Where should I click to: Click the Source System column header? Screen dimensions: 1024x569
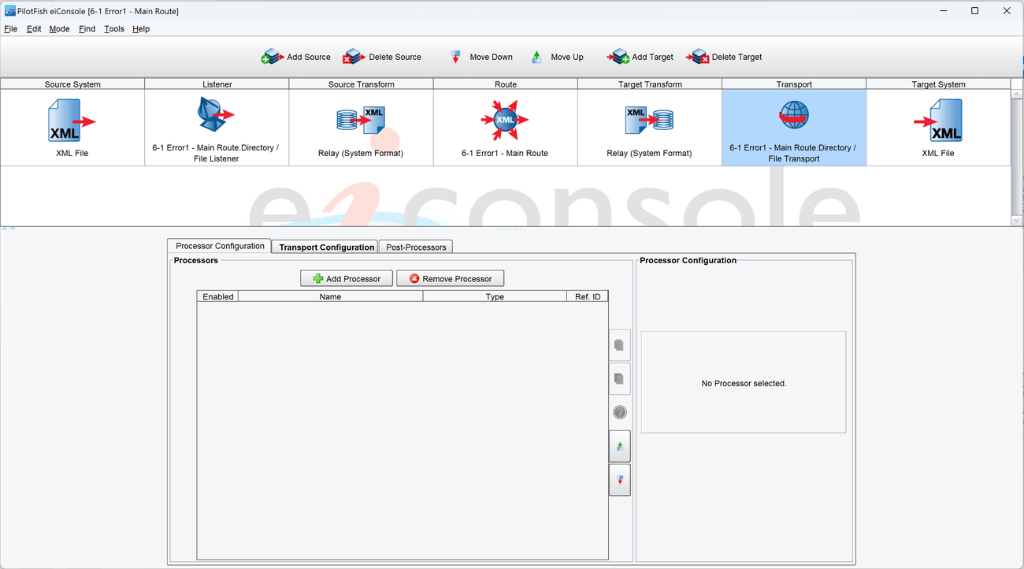point(72,84)
